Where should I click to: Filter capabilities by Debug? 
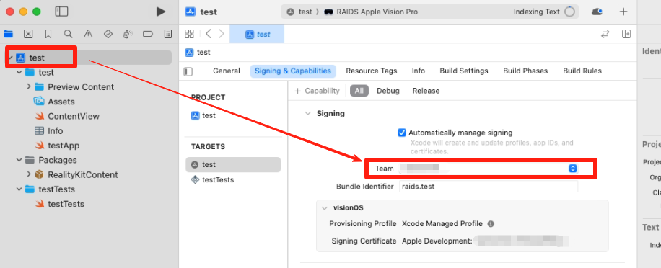coord(388,91)
